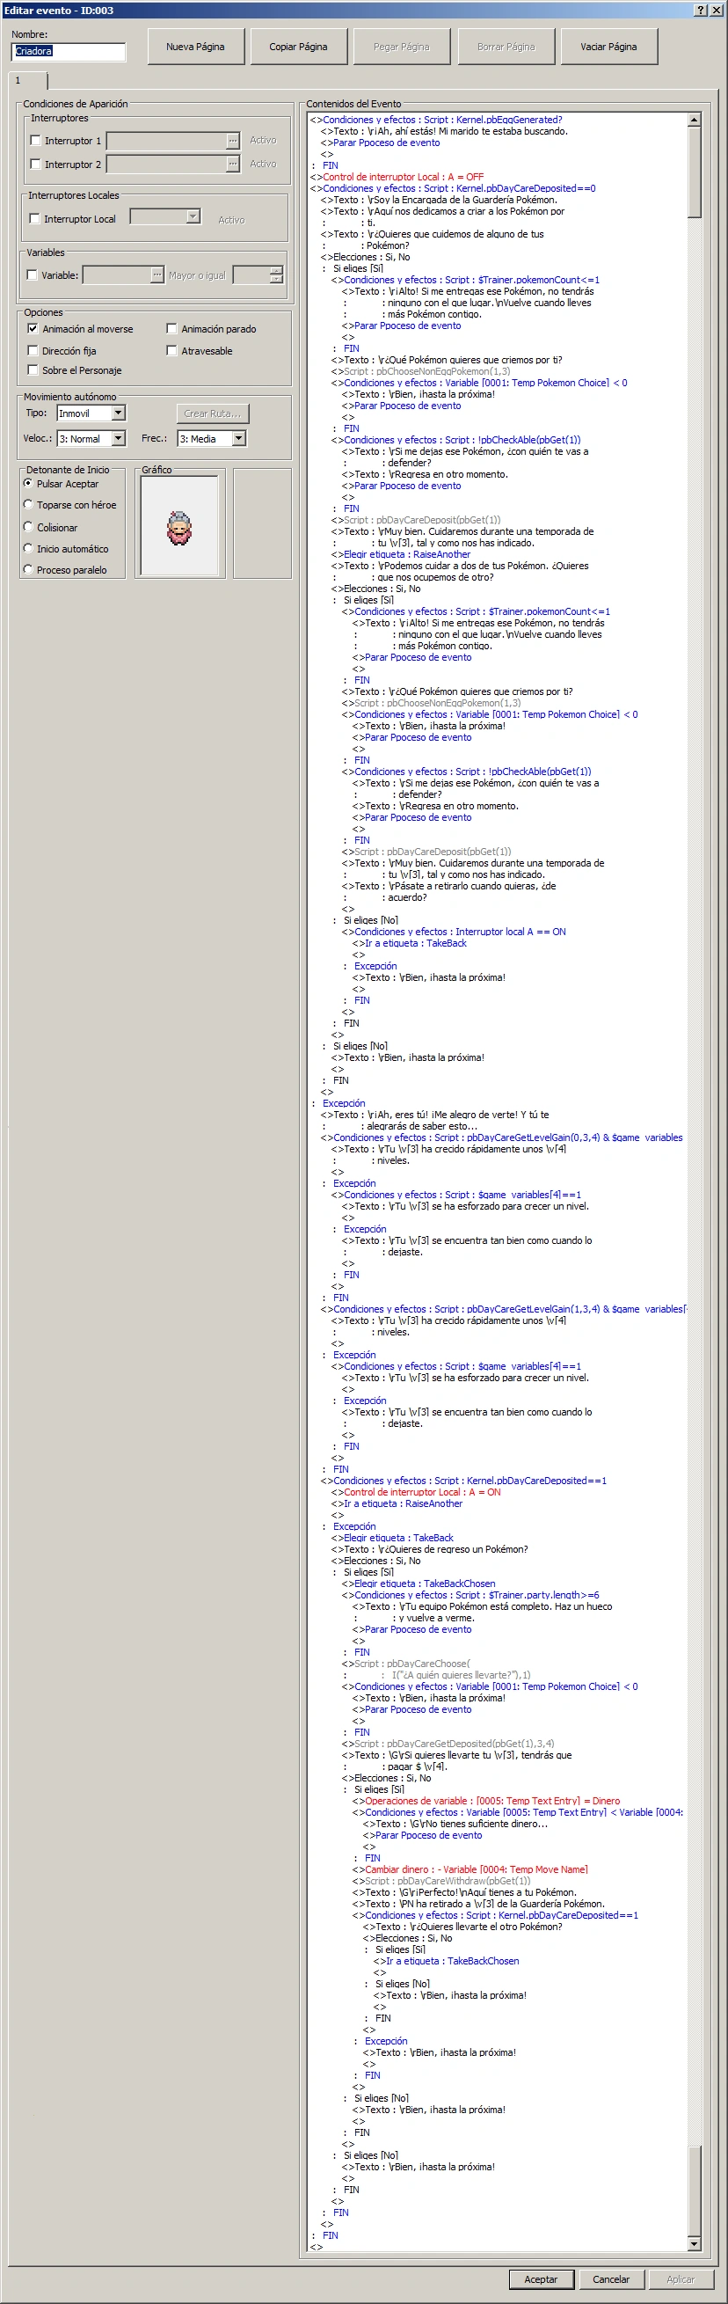
Task: Enable the Interruptor Local checkbox
Action: 35,218
